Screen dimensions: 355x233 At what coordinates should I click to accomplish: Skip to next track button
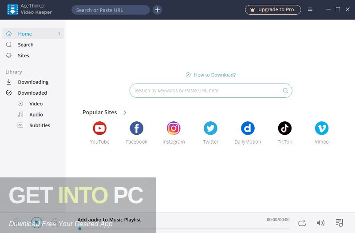point(55,223)
